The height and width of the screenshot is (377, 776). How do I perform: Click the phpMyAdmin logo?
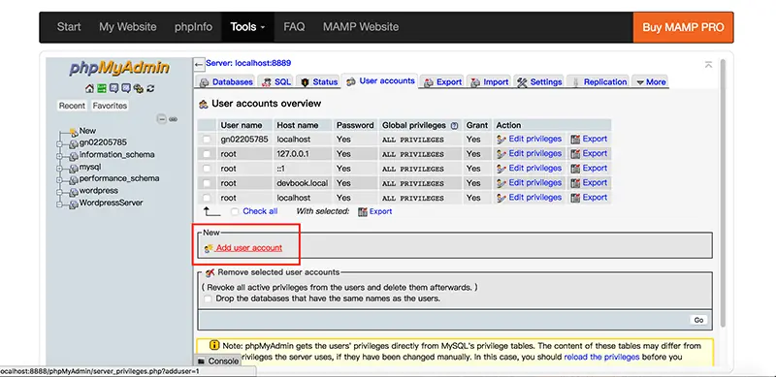(119, 68)
